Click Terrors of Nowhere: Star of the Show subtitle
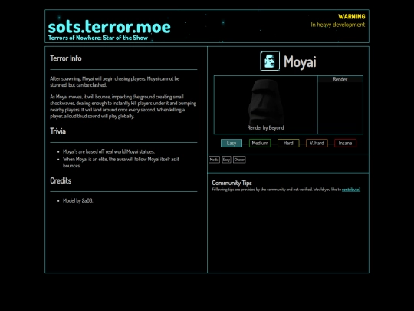This screenshot has width=414, height=311. (x=98, y=38)
